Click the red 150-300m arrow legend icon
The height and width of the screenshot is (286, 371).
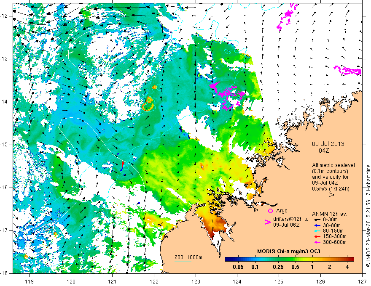tap(317, 236)
